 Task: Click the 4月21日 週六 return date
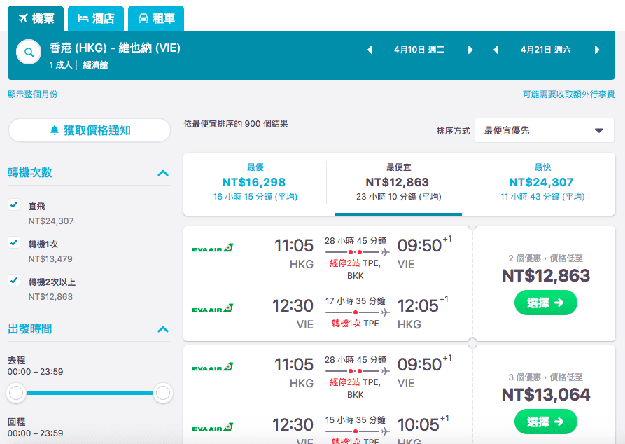point(546,50)
